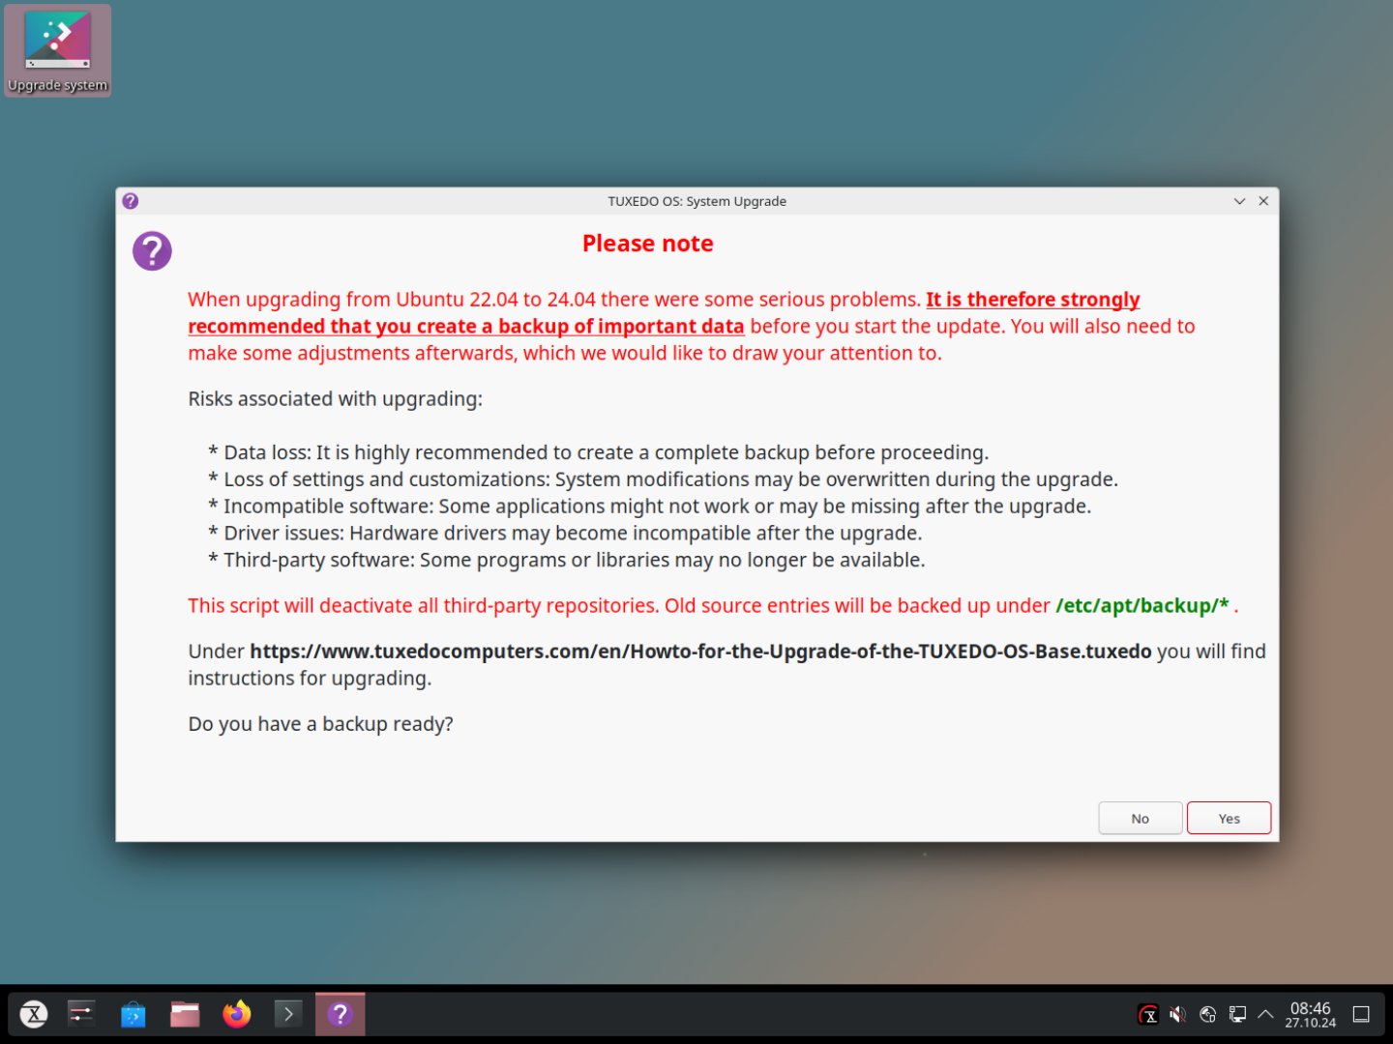Close the TUXEDO OS System Upgrade dialog

[1263, 201]
